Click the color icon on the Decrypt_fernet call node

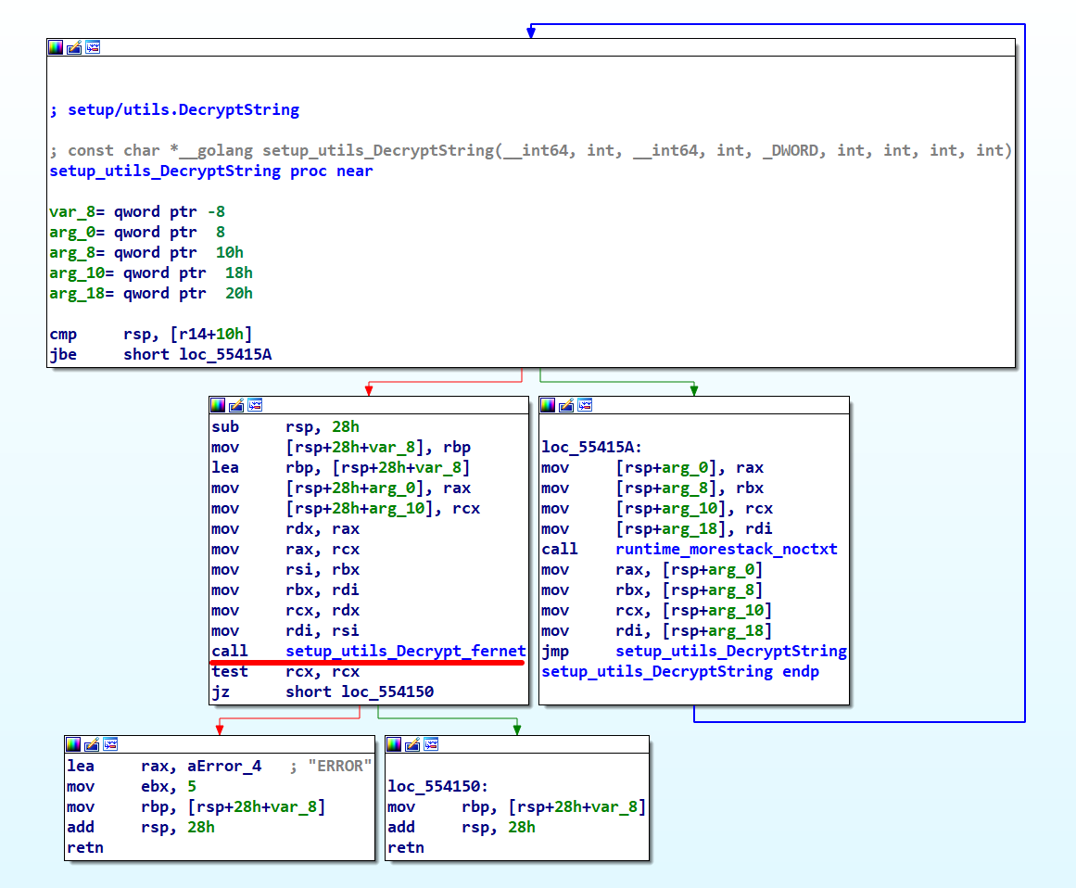point(218,405)
